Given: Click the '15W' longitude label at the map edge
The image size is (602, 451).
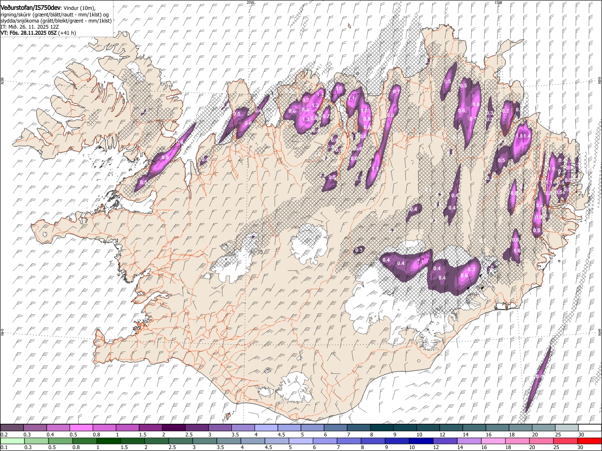Looking at the screenshot, I should pyautogui.click(x=498, y=2).
